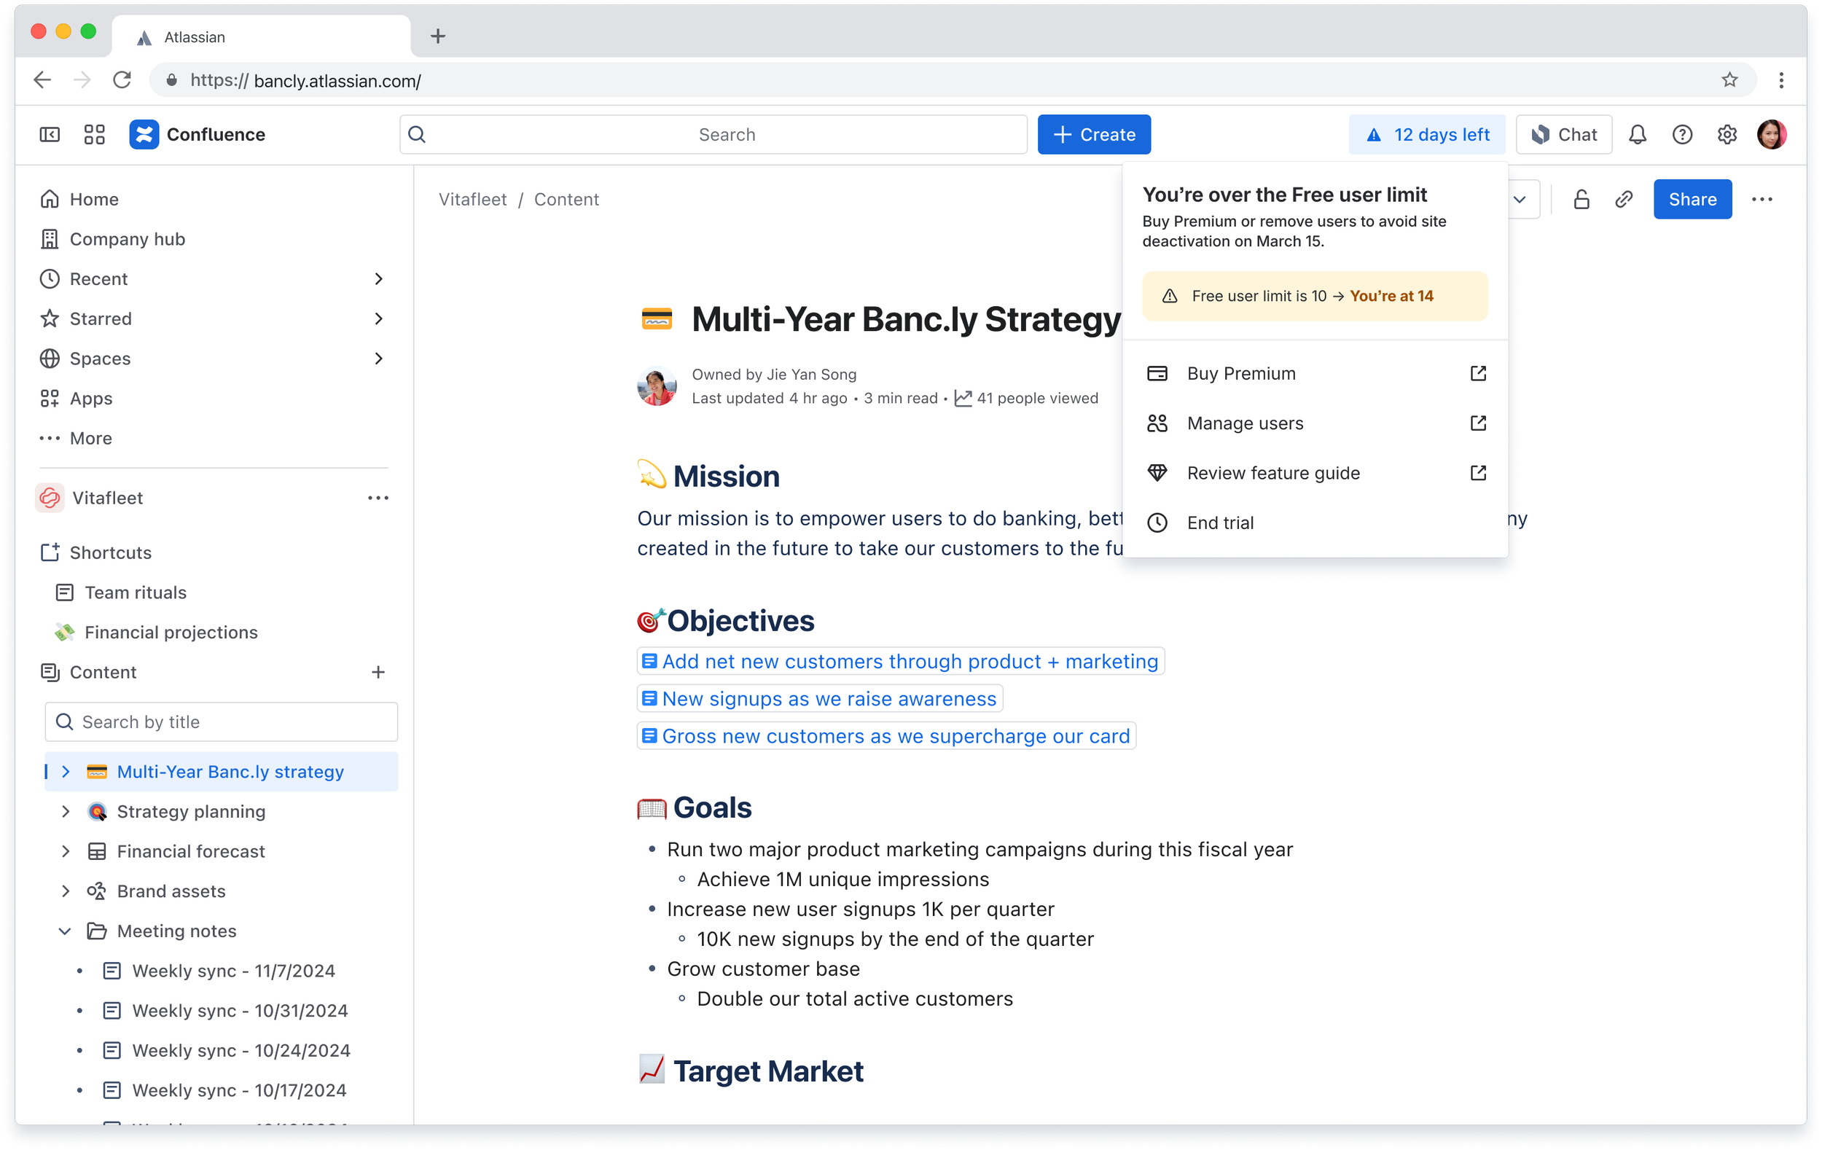
Task: Select Manage users in the popup
Action: (x=1245, y=423)
